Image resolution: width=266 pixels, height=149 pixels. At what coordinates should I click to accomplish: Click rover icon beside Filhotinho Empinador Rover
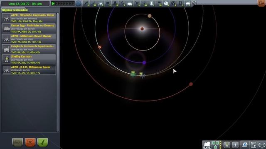(7, 18)
